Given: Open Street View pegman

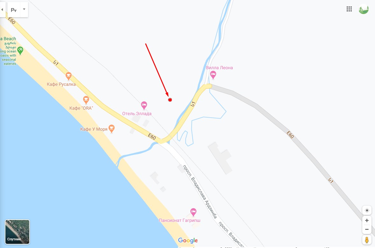Looking at the screenshot, I should (x=367, y=240).
